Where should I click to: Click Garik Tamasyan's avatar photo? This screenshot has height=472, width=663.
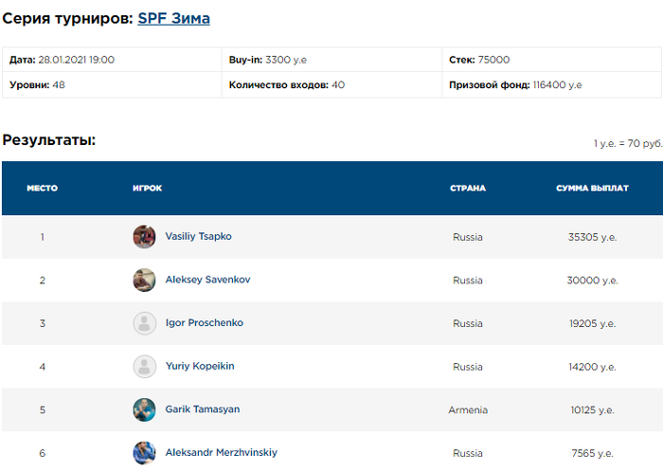[144, 409]
